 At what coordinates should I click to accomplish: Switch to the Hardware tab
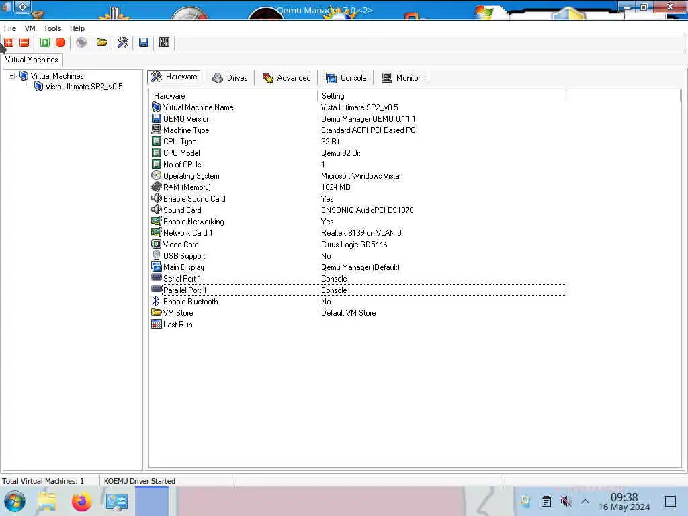pyautogui.click(x=174, y=77)
